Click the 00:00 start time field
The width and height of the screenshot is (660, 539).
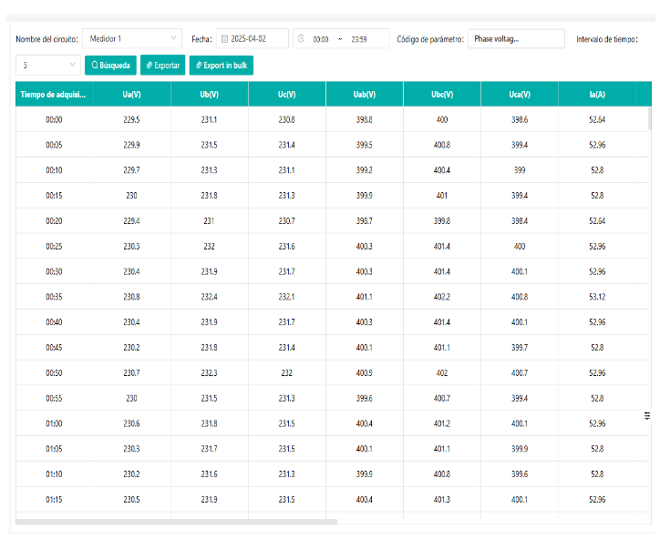point(321,39)
